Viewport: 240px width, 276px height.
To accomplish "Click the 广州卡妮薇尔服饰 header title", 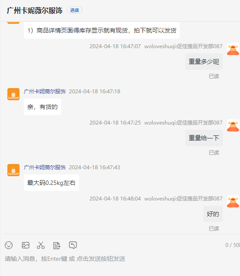I will tap(35, 10).
